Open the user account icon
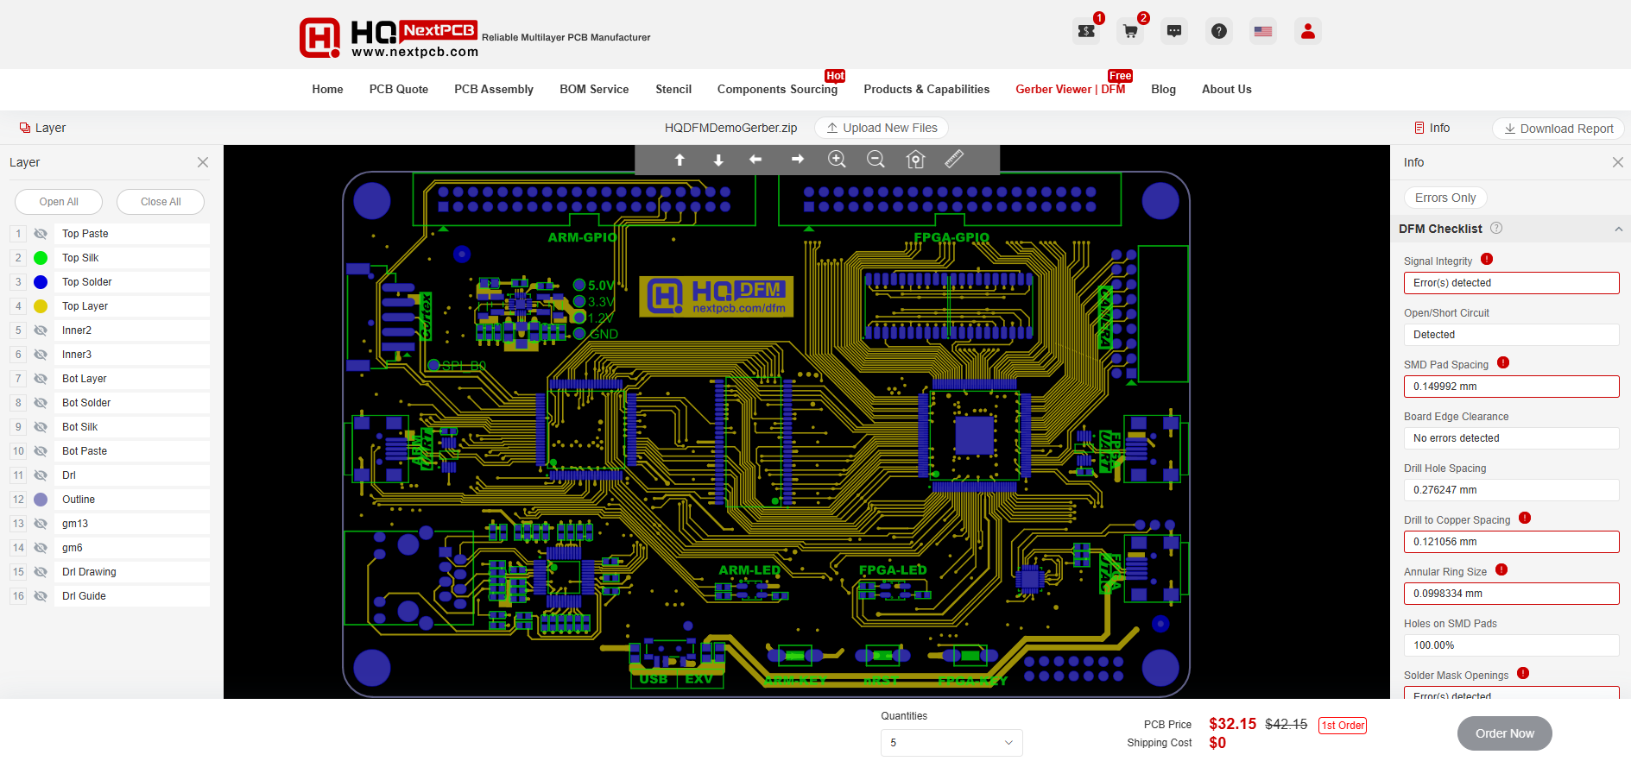This screenshot has width=1631, height=761. click(x=1307, y=32)
